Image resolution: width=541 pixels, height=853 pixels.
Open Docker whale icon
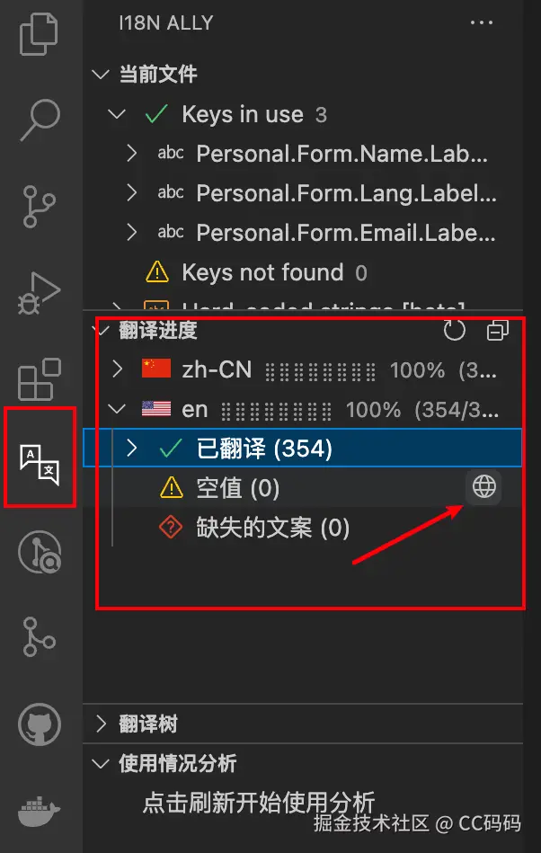click(39, 811)
